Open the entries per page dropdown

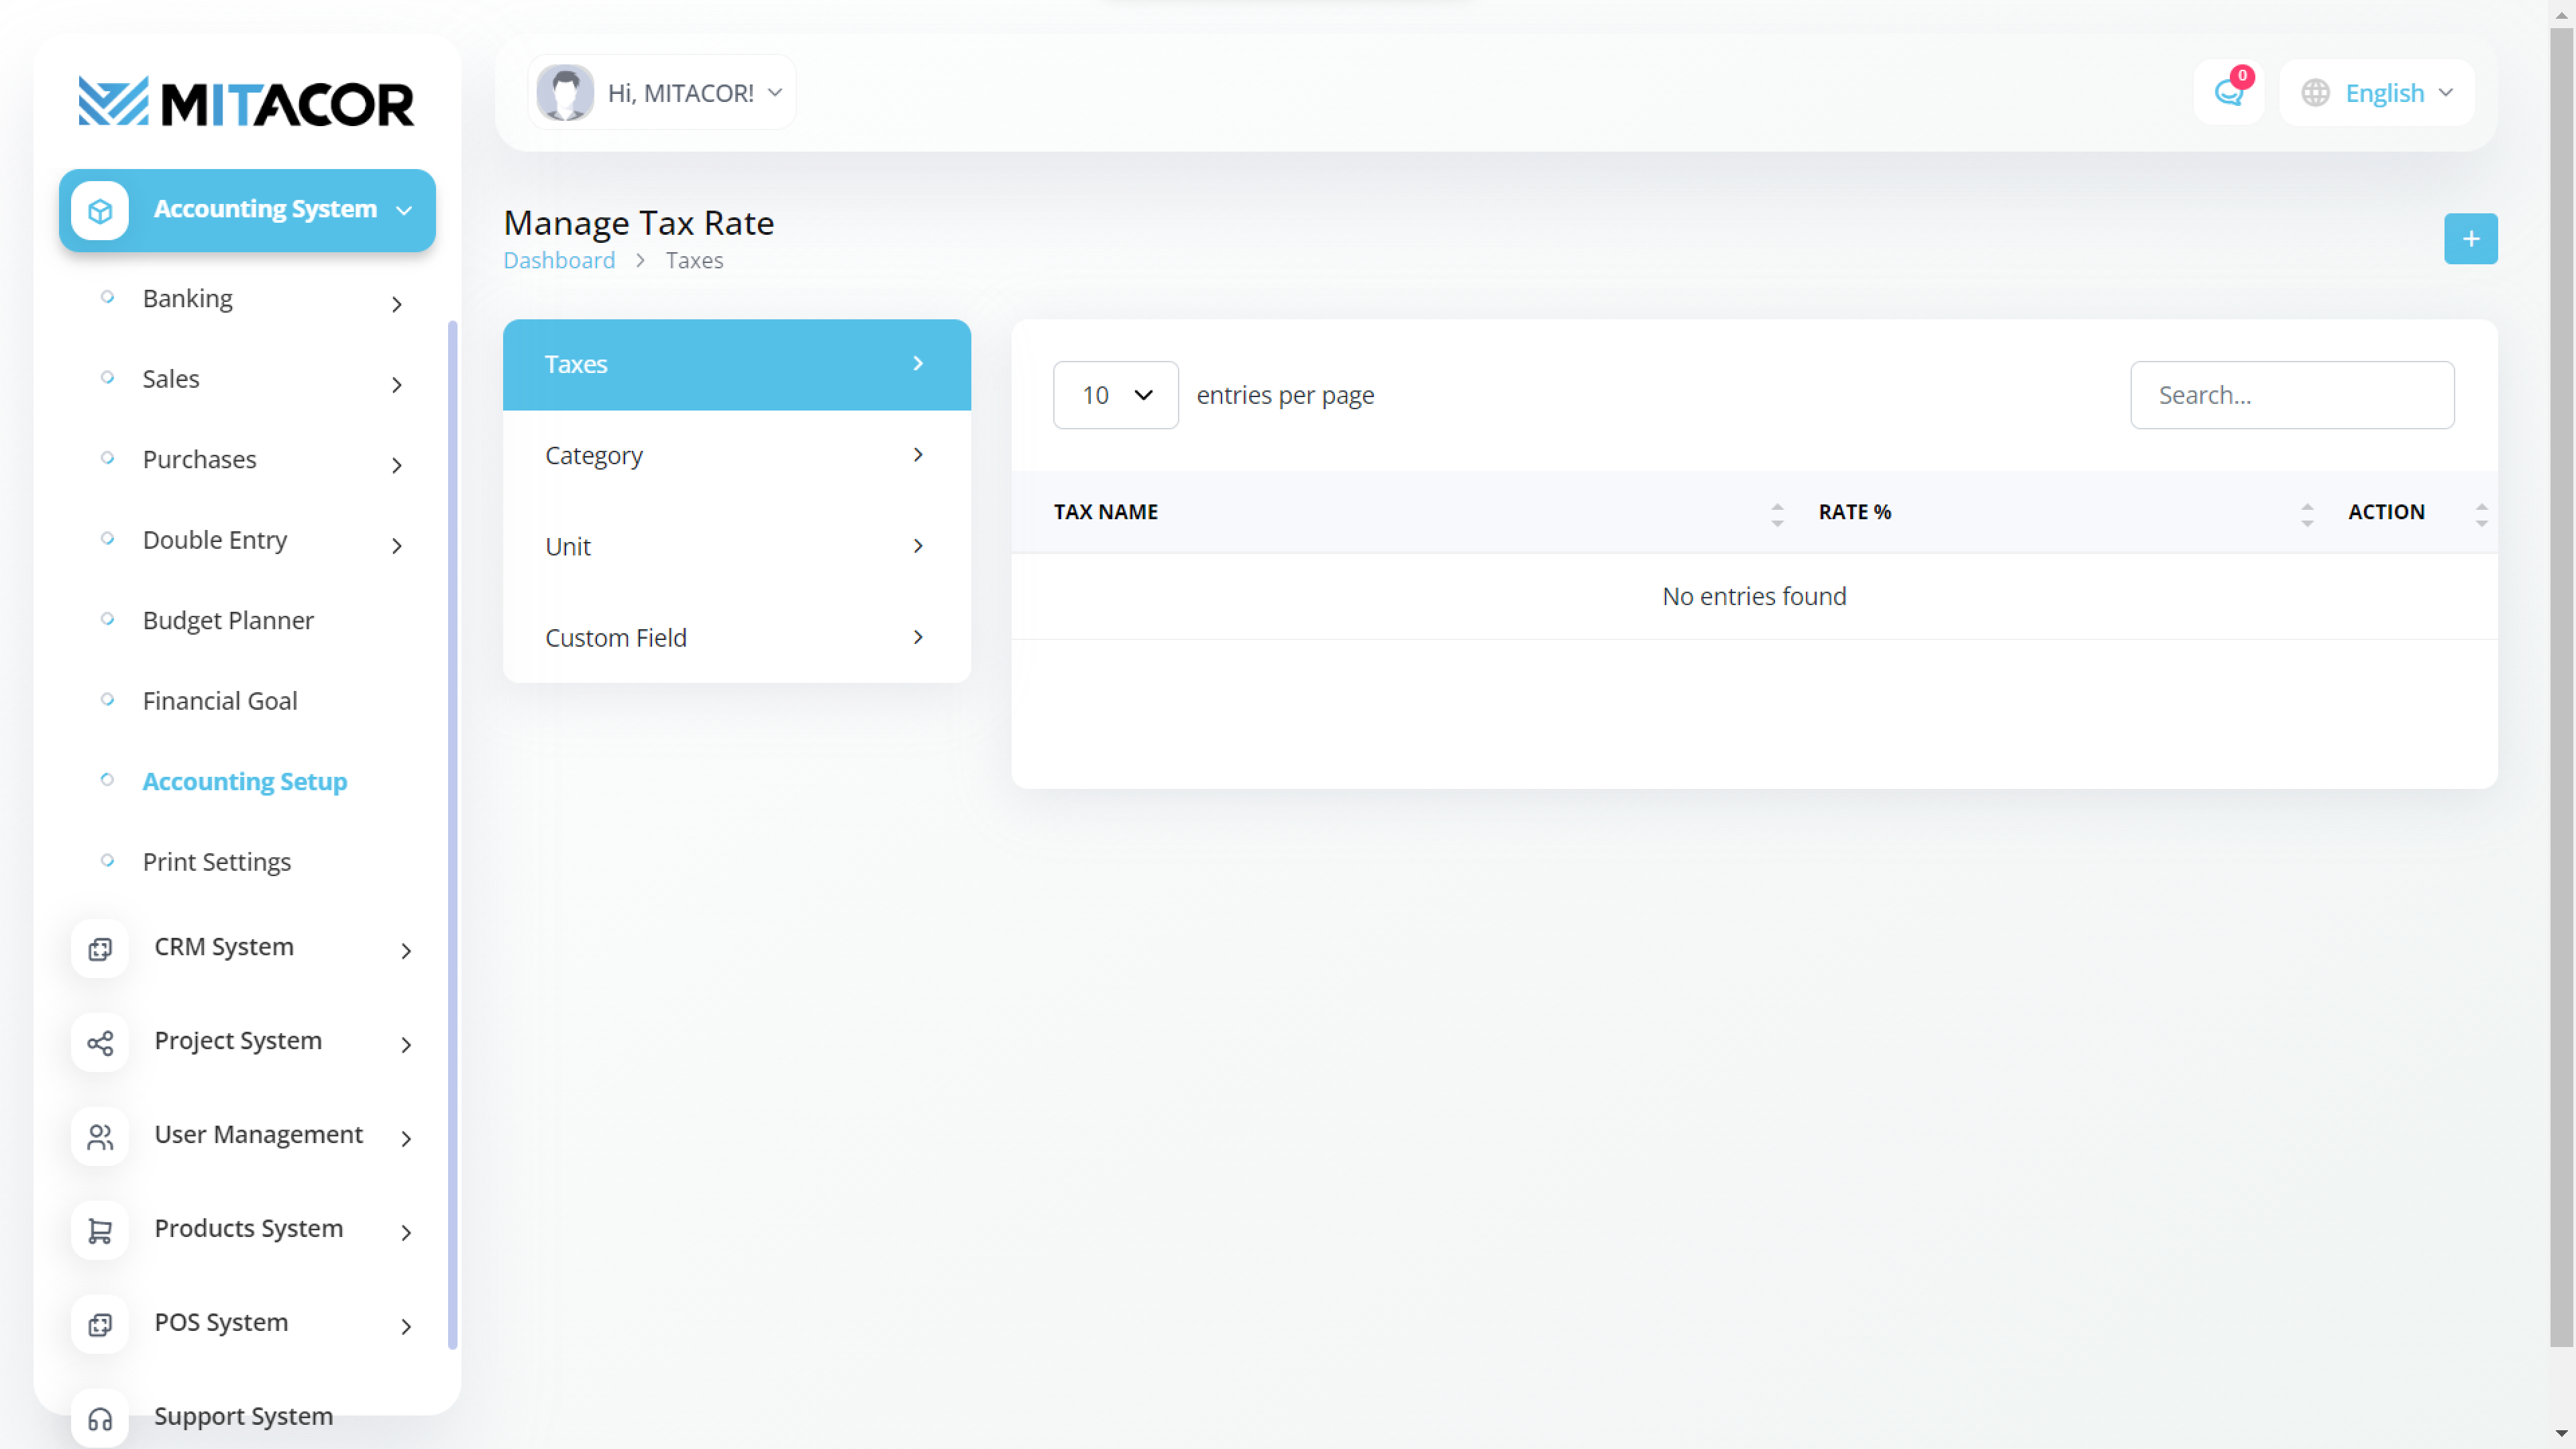[x=1115, y=395]
